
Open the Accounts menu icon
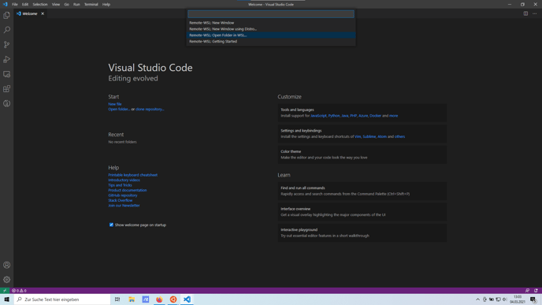click(x=6, y=265)
